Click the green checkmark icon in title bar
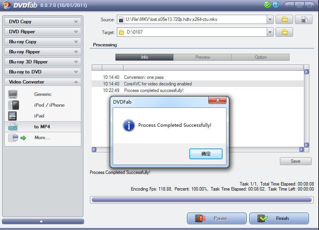 267,5
